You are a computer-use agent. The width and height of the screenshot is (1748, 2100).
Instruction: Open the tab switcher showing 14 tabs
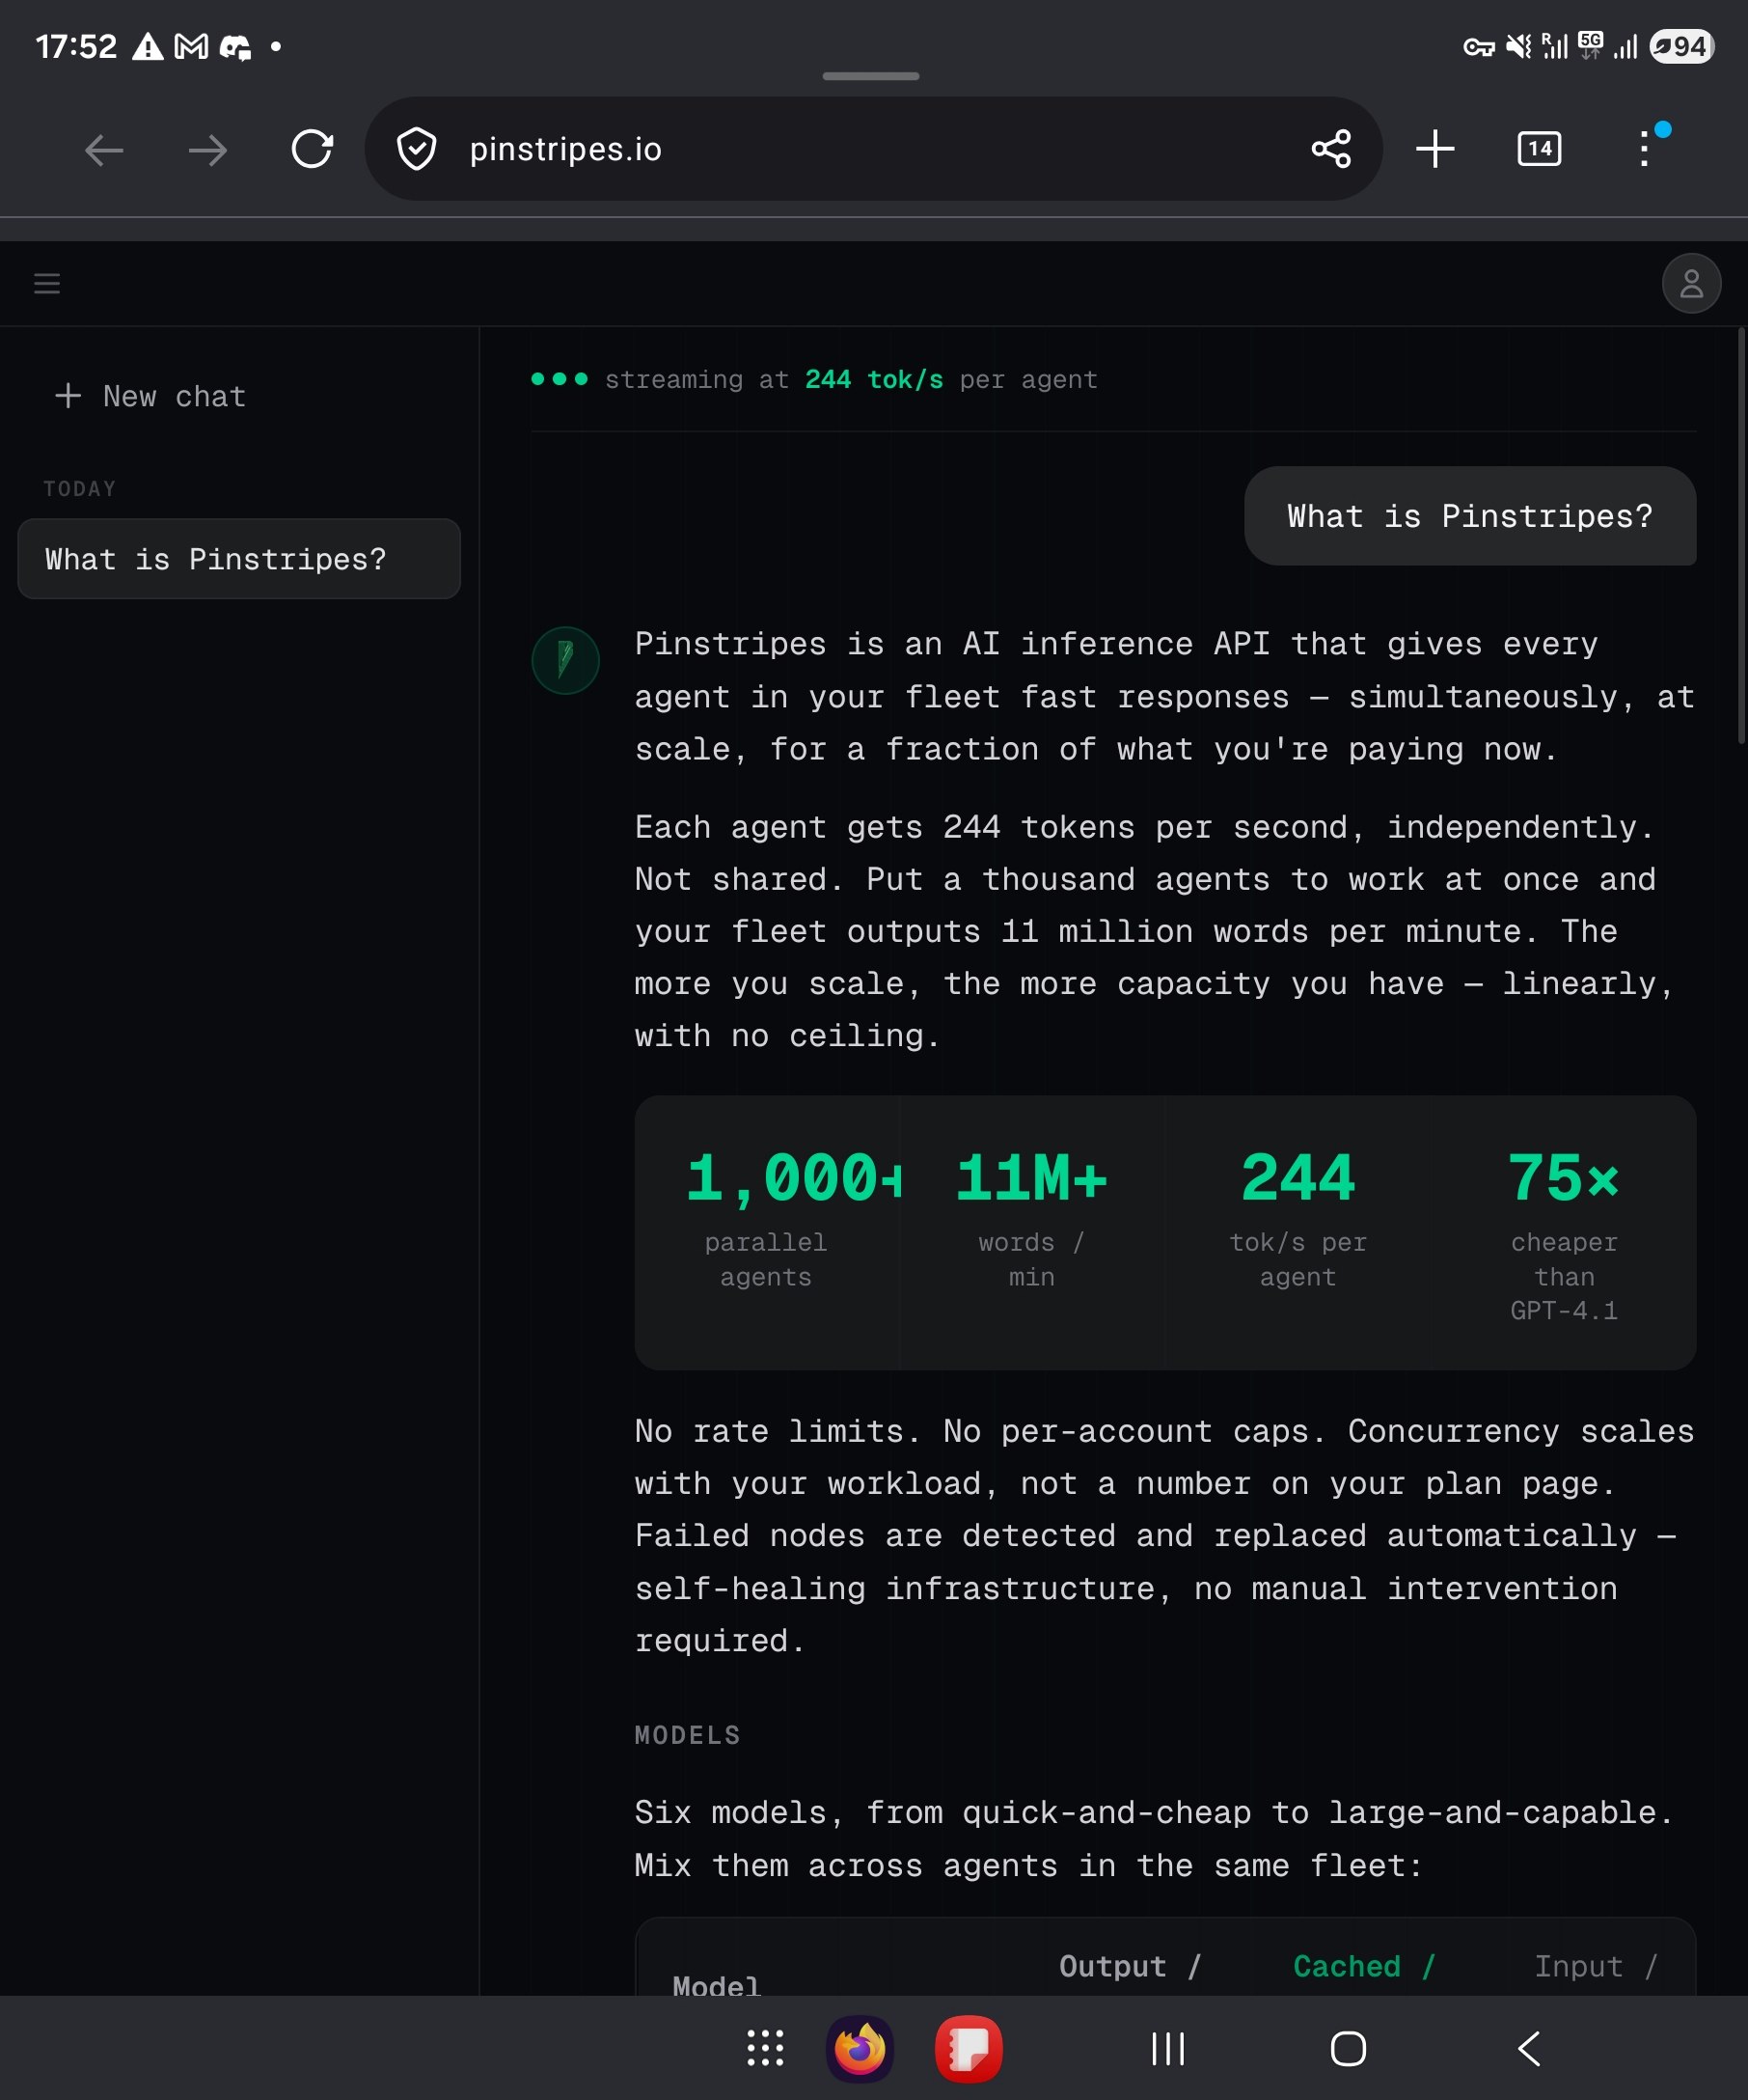1538,149
